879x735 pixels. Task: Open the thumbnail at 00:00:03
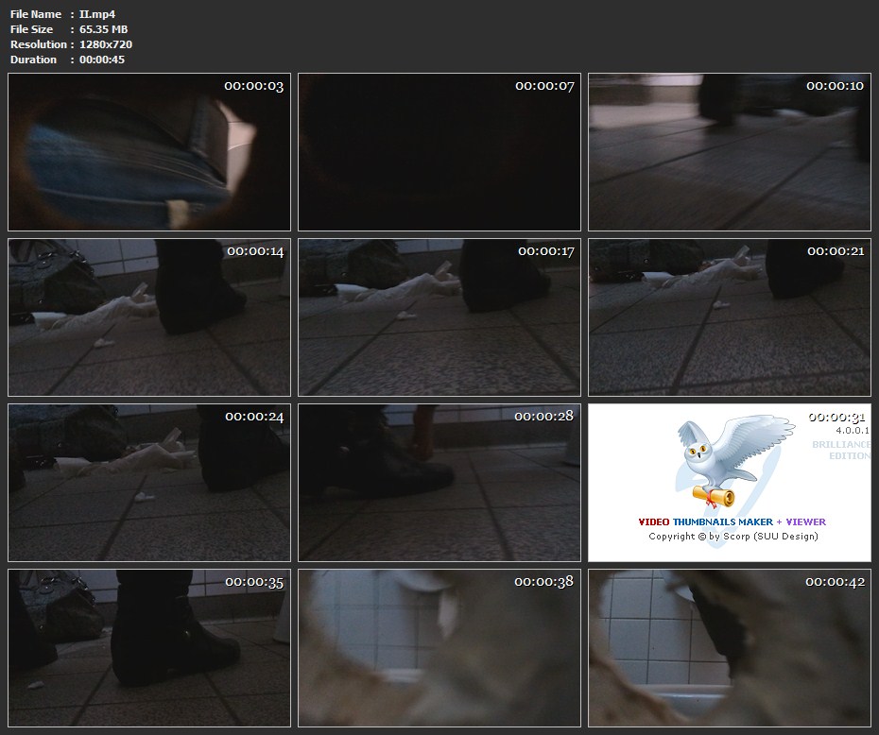tap(149, 152)
